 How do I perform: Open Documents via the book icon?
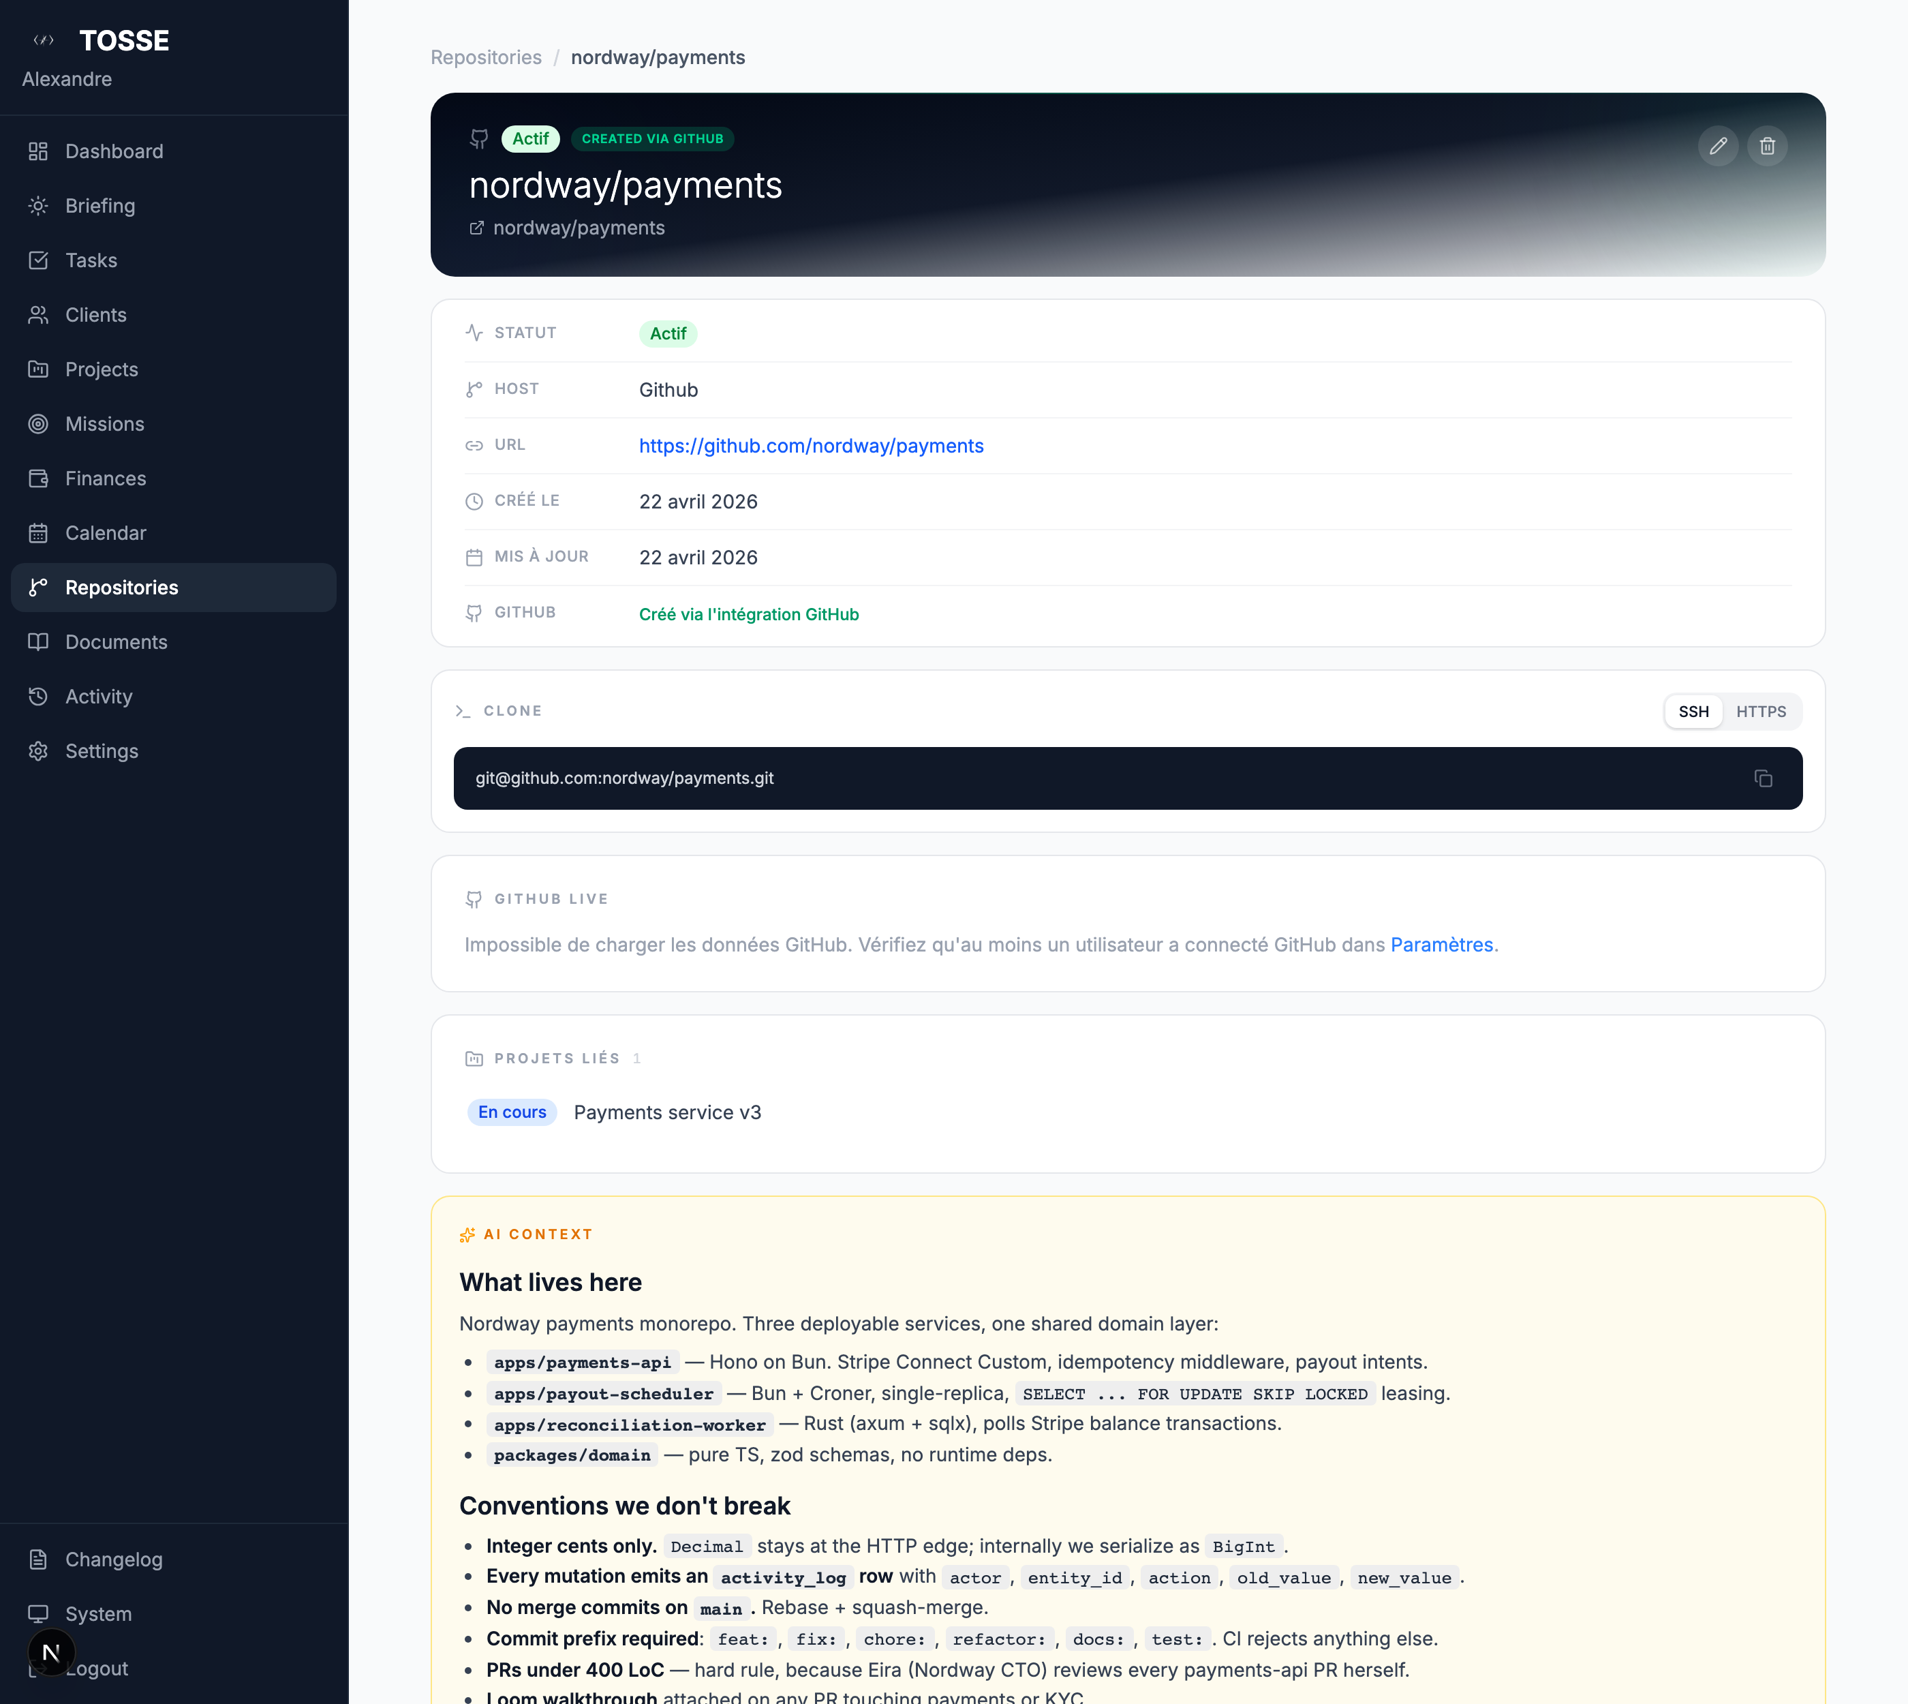click(38, 642)
